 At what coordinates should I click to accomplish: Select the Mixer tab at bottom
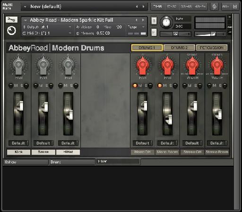[x=118, y=161]
